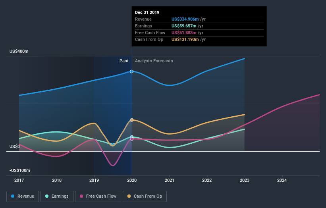Click the Revenue row label in tooltip

coord(143,19)
